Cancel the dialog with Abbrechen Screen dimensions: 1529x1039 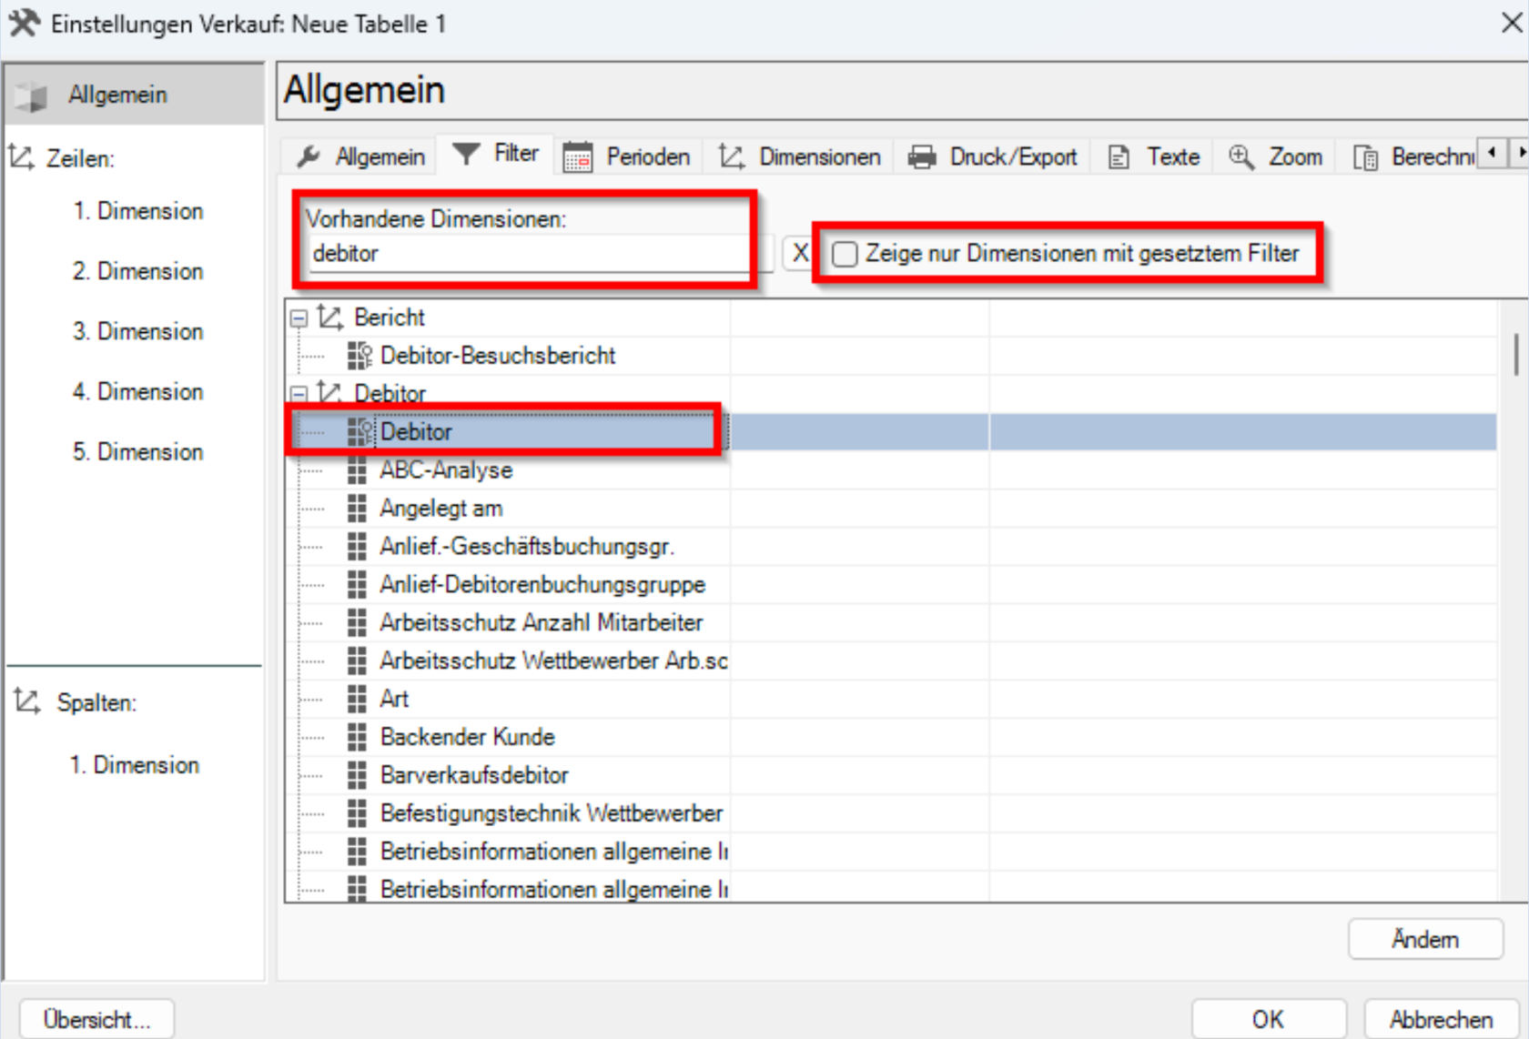click(x=1441, y=1019)
